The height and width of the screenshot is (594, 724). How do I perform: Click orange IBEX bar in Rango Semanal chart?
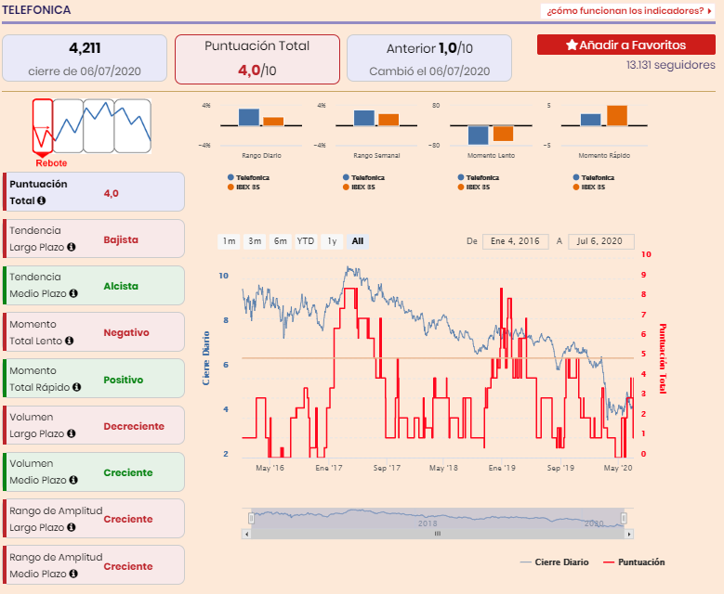click(x=388, y=120)
